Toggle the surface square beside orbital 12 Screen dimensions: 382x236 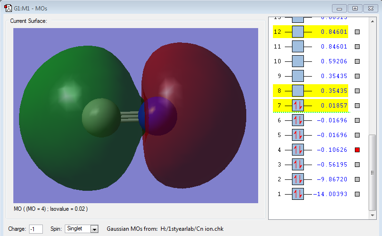357,32
